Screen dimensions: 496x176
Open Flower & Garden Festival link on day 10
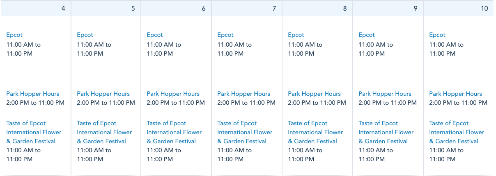pyautogui.click(x=457, y=132)
